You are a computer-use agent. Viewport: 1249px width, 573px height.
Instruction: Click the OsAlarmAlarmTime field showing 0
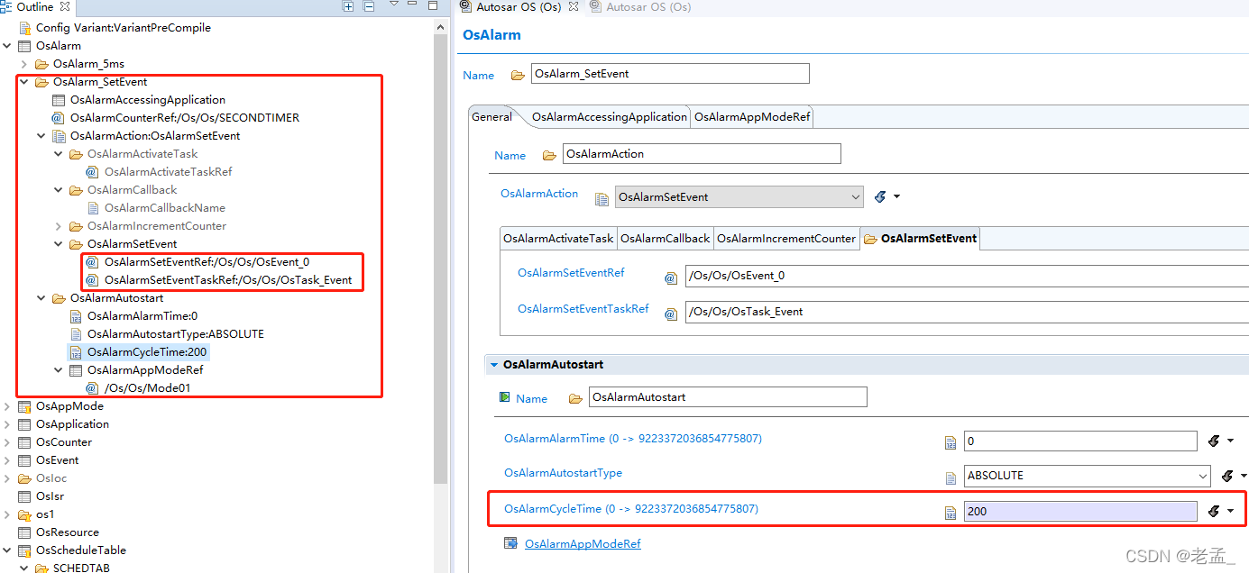pyautogui.click(x=1080, y=441)
